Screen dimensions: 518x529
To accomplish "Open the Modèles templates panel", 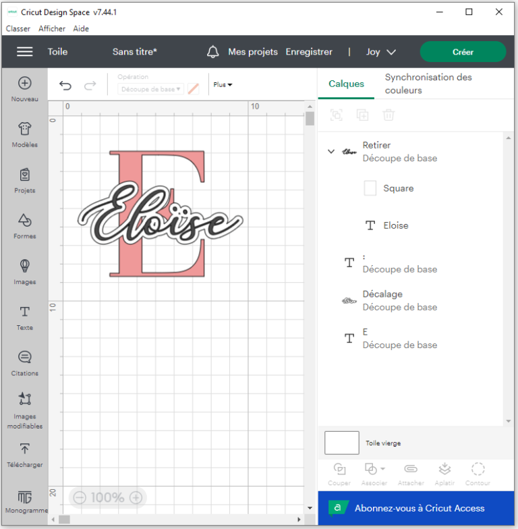I will pyautogui.click(x=24, y=135).
